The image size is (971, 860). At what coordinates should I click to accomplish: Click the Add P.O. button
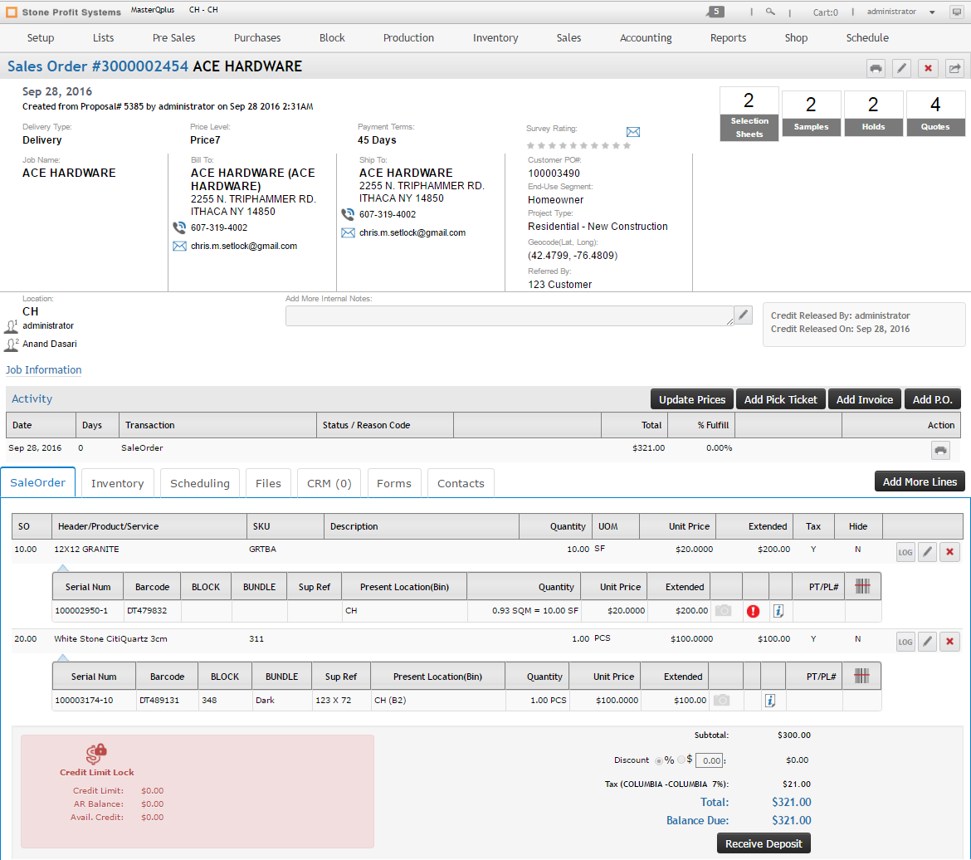pyautogui.click(x=932, y=399)
